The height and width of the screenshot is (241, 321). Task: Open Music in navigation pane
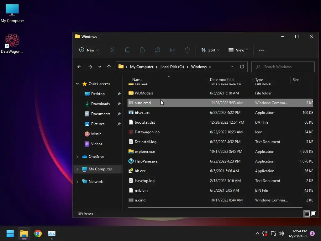click(96, 134)
